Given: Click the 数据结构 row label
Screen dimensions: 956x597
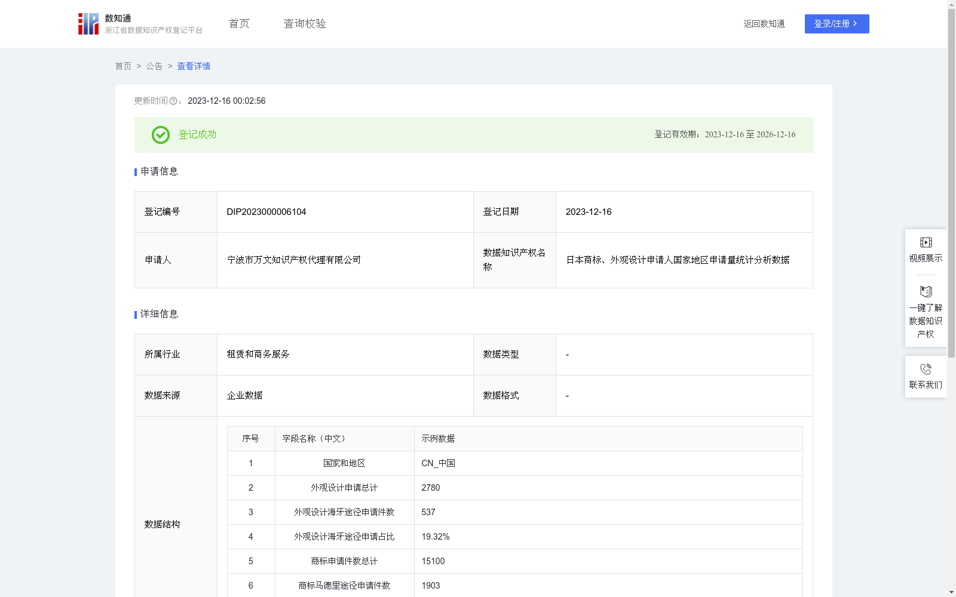Looking at the screenshot, I should pyautogui.click(x=162, y=525).
